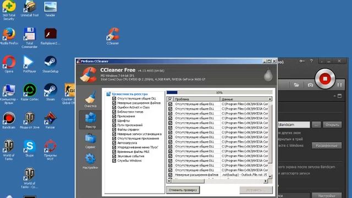This screenshot has height=198, width=352.
Task: Sort results by Проблема column header
Action: 196,99
